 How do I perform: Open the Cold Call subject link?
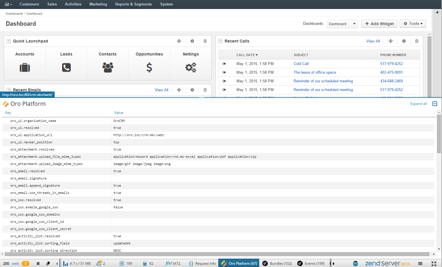point(301,64)
